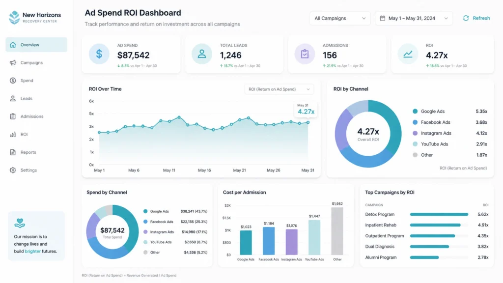Image resolution: width=503 pixels, height=283 pixels.
Task: Click the Admissions clipboard sidebar icon
Action: [13, 116]
